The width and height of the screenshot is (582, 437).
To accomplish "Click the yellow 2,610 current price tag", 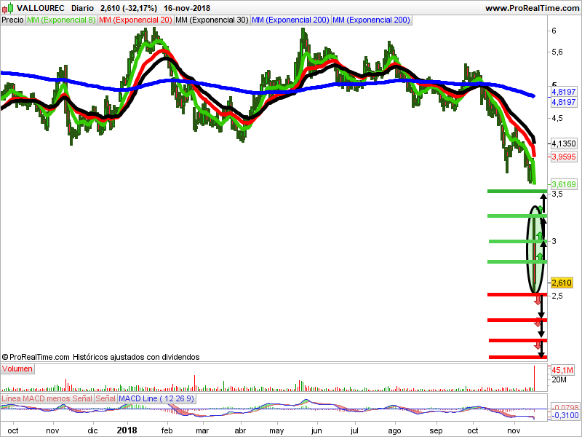I will [x=562, y=283].
